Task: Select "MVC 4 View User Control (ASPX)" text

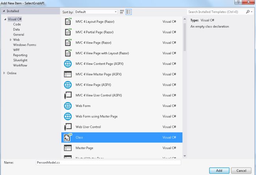Action: pos(98,96)
